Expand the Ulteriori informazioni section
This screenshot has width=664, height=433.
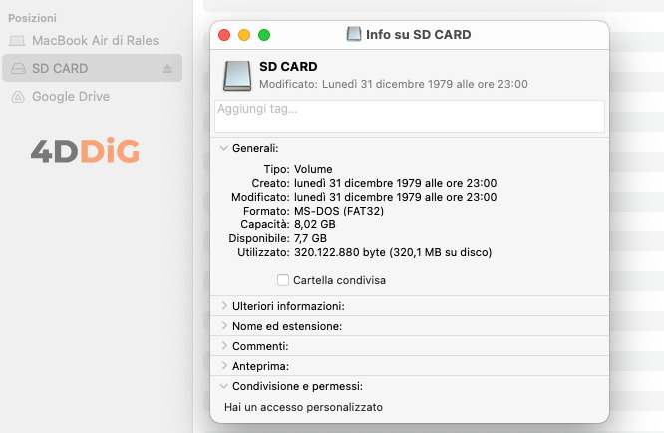click(x=224, y=306)
